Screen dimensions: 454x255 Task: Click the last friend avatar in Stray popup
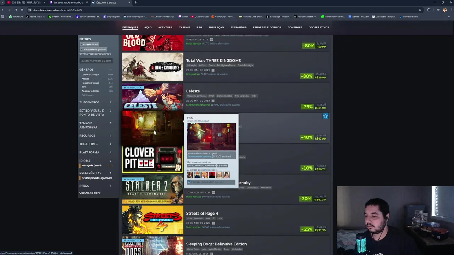(226, 175)
